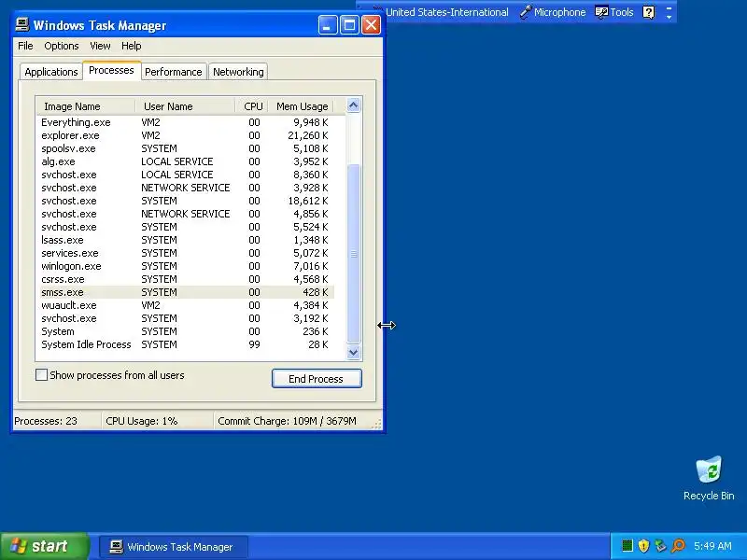Open the Tools icon in language bar

(601, 12)
